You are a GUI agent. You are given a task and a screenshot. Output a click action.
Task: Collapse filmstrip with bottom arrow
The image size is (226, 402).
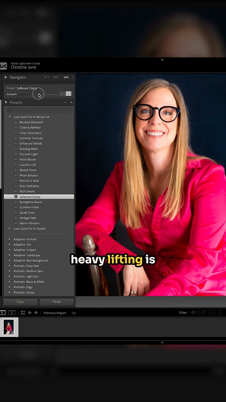(162, 342)
